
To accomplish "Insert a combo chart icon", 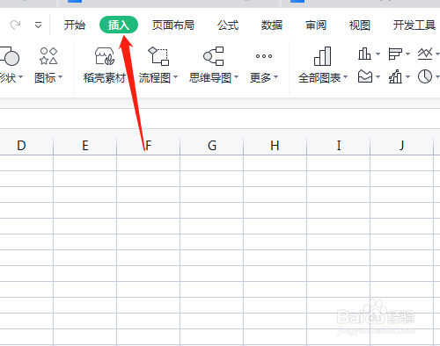I will point(395,76).
